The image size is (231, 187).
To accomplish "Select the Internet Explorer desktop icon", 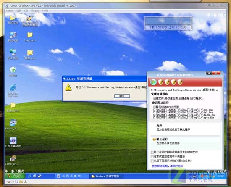I will (x=13, y=91).
